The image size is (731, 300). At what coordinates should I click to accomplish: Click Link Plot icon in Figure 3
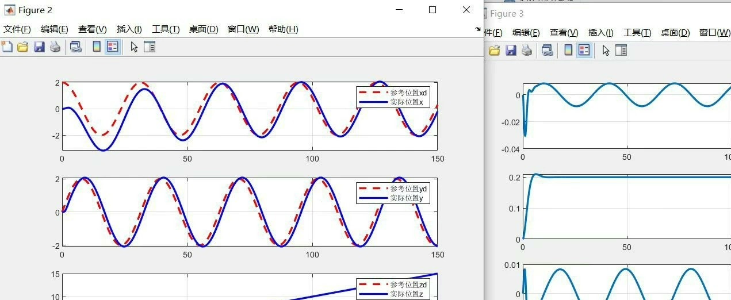point(547,51)
